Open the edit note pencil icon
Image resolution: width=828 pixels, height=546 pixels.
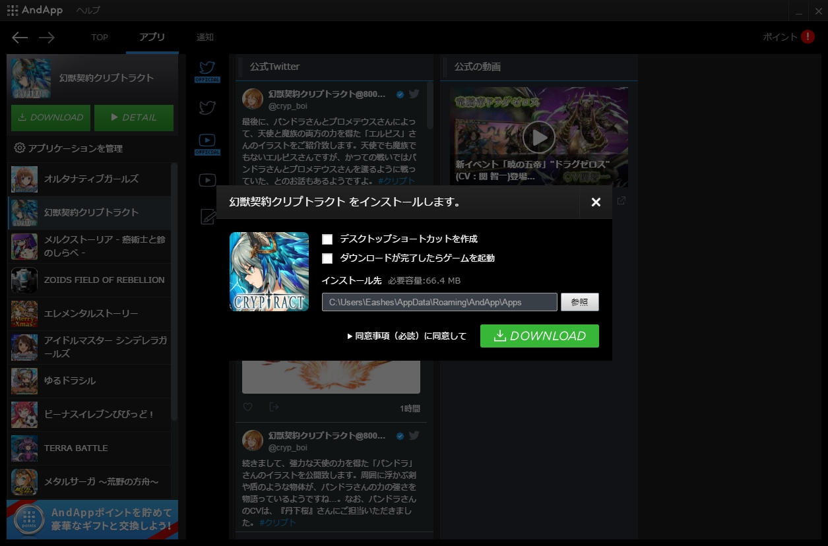coord(208,217)
